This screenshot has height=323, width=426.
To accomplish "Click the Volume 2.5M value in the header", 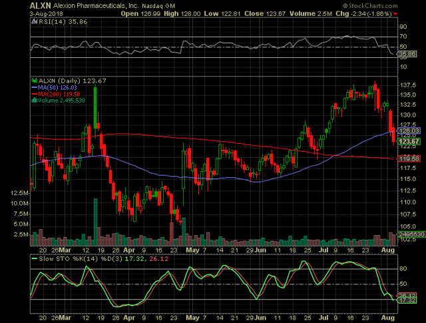I will click(x=311, y=13).
